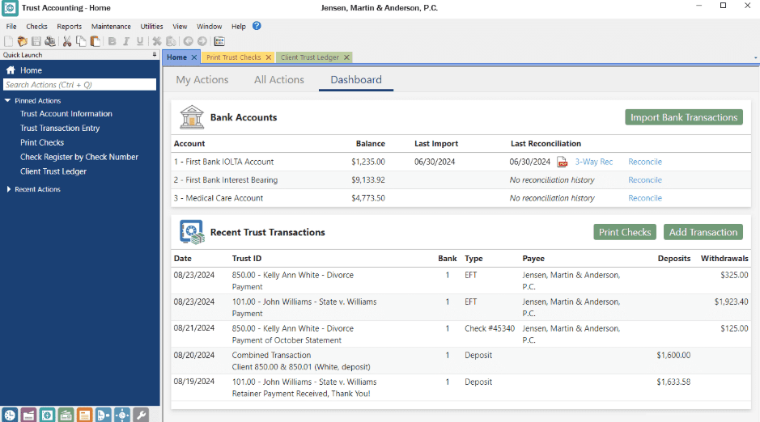This screenshot has height=422, width=760.
Task: Close the Home tab
Action: [x=194, y=57]
